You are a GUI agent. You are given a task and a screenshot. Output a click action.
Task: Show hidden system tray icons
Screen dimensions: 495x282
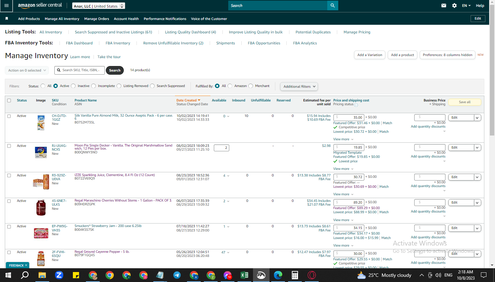422,275
